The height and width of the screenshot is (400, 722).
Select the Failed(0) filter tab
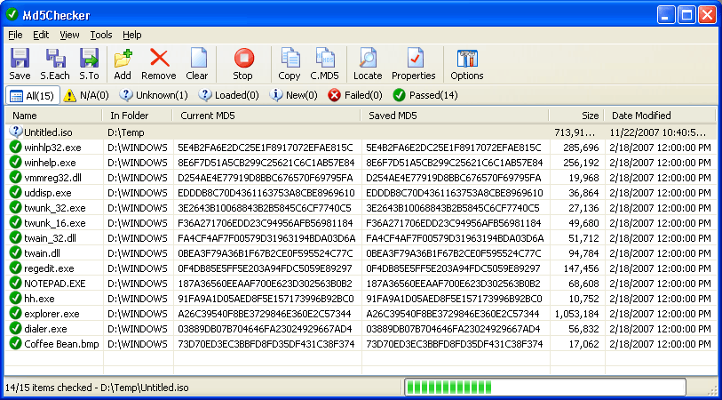[355, 95]
